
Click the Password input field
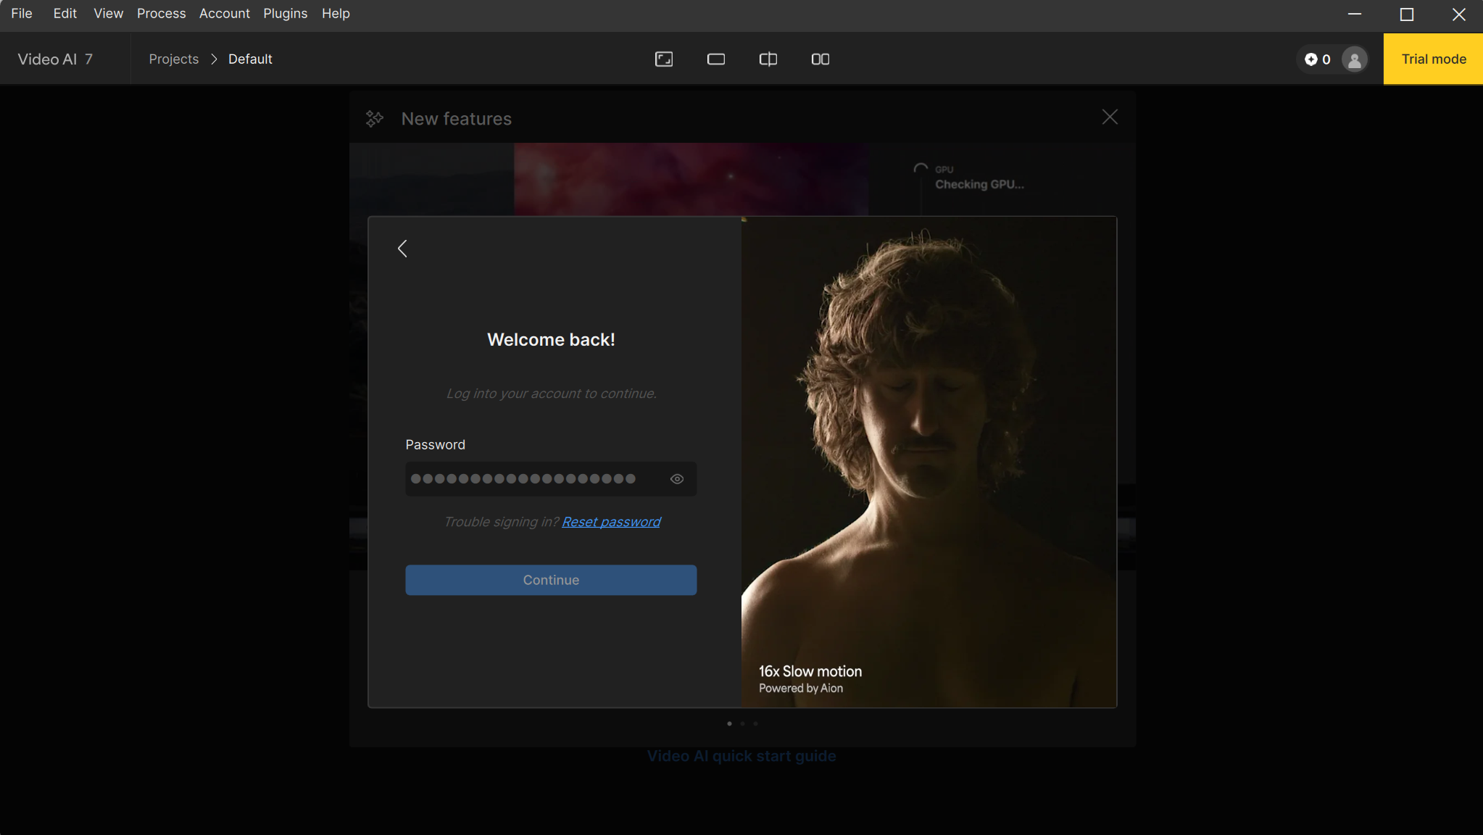click(533, 479)
